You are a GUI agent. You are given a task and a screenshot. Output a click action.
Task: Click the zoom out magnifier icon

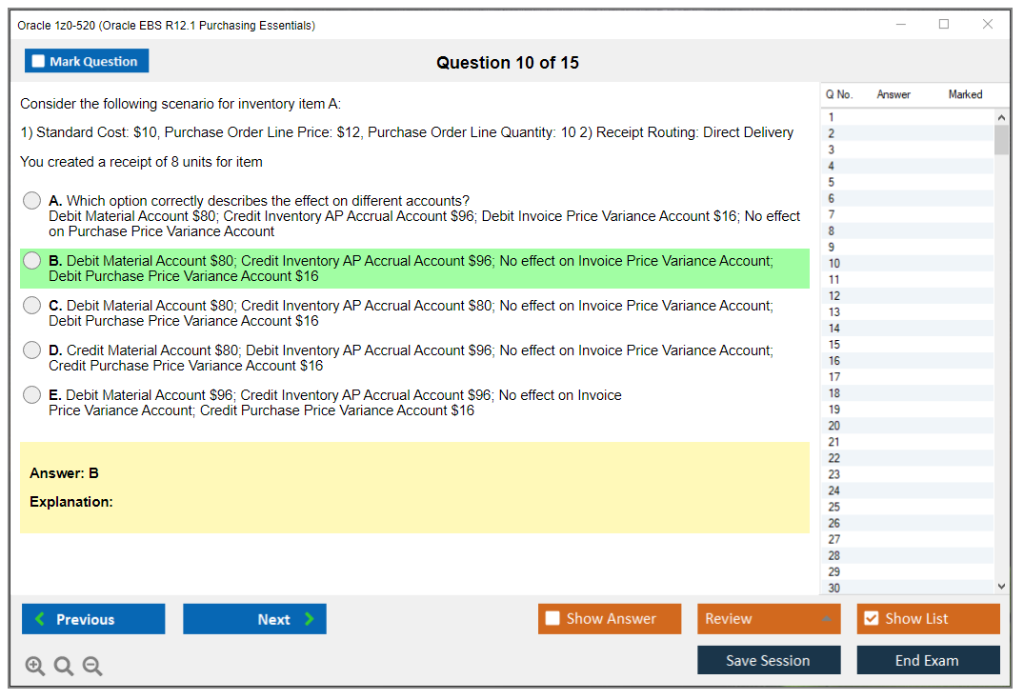92,667
